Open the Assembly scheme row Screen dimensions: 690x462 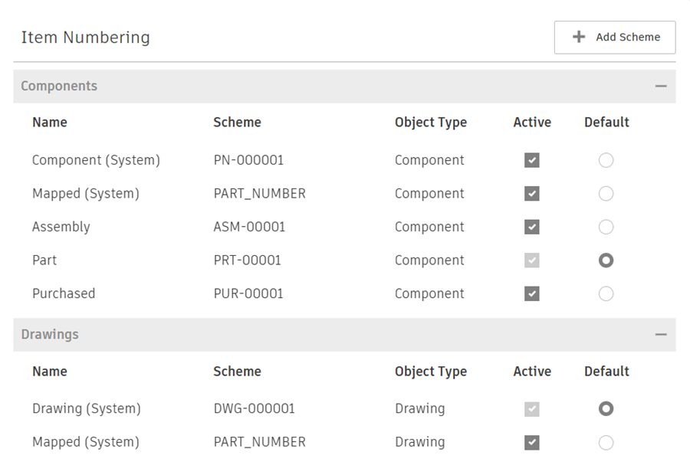pyautogui.click(x=61, y=227)
